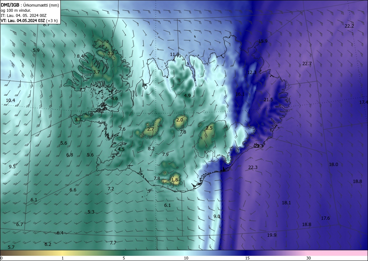The height and width of the screenshot is (261, 368).
Task: Click the 6.7 value on the map
Action: click(x=20, y=225)
